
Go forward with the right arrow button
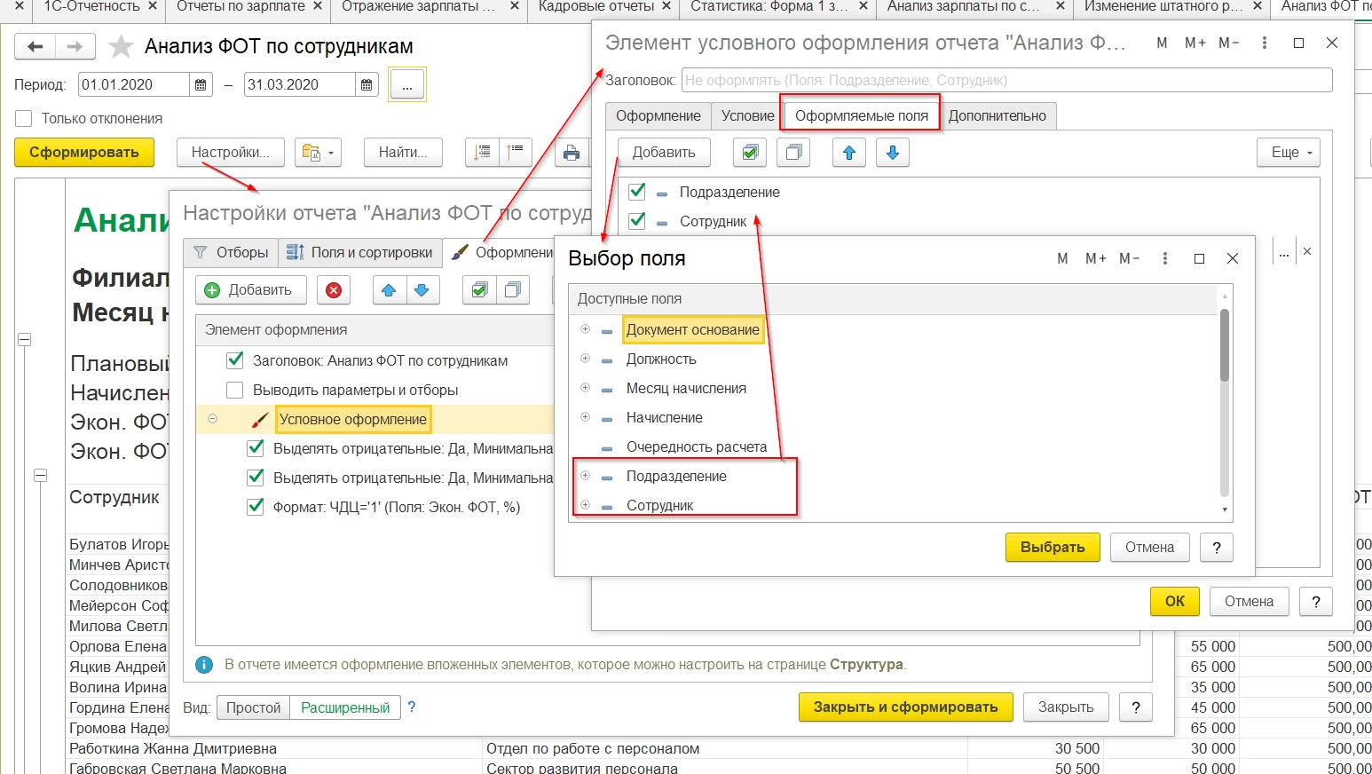point(75,46)
